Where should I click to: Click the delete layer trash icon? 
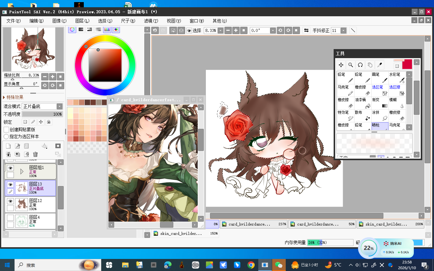tap(35, 154)
